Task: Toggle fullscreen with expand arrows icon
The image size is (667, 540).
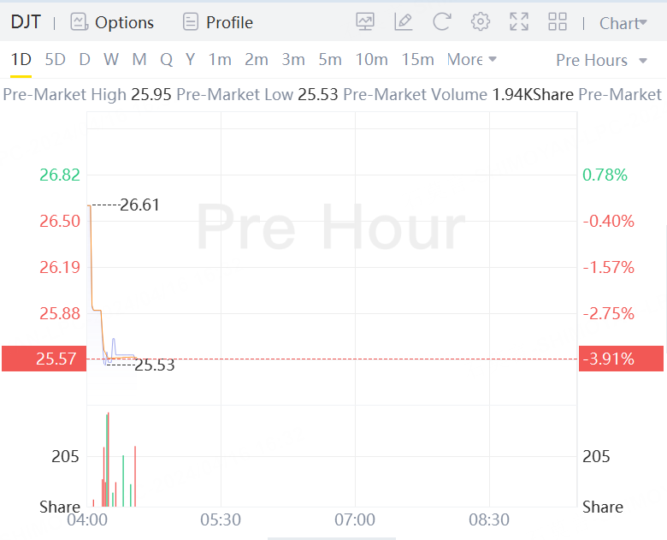Action: click(x=519, y=21)
